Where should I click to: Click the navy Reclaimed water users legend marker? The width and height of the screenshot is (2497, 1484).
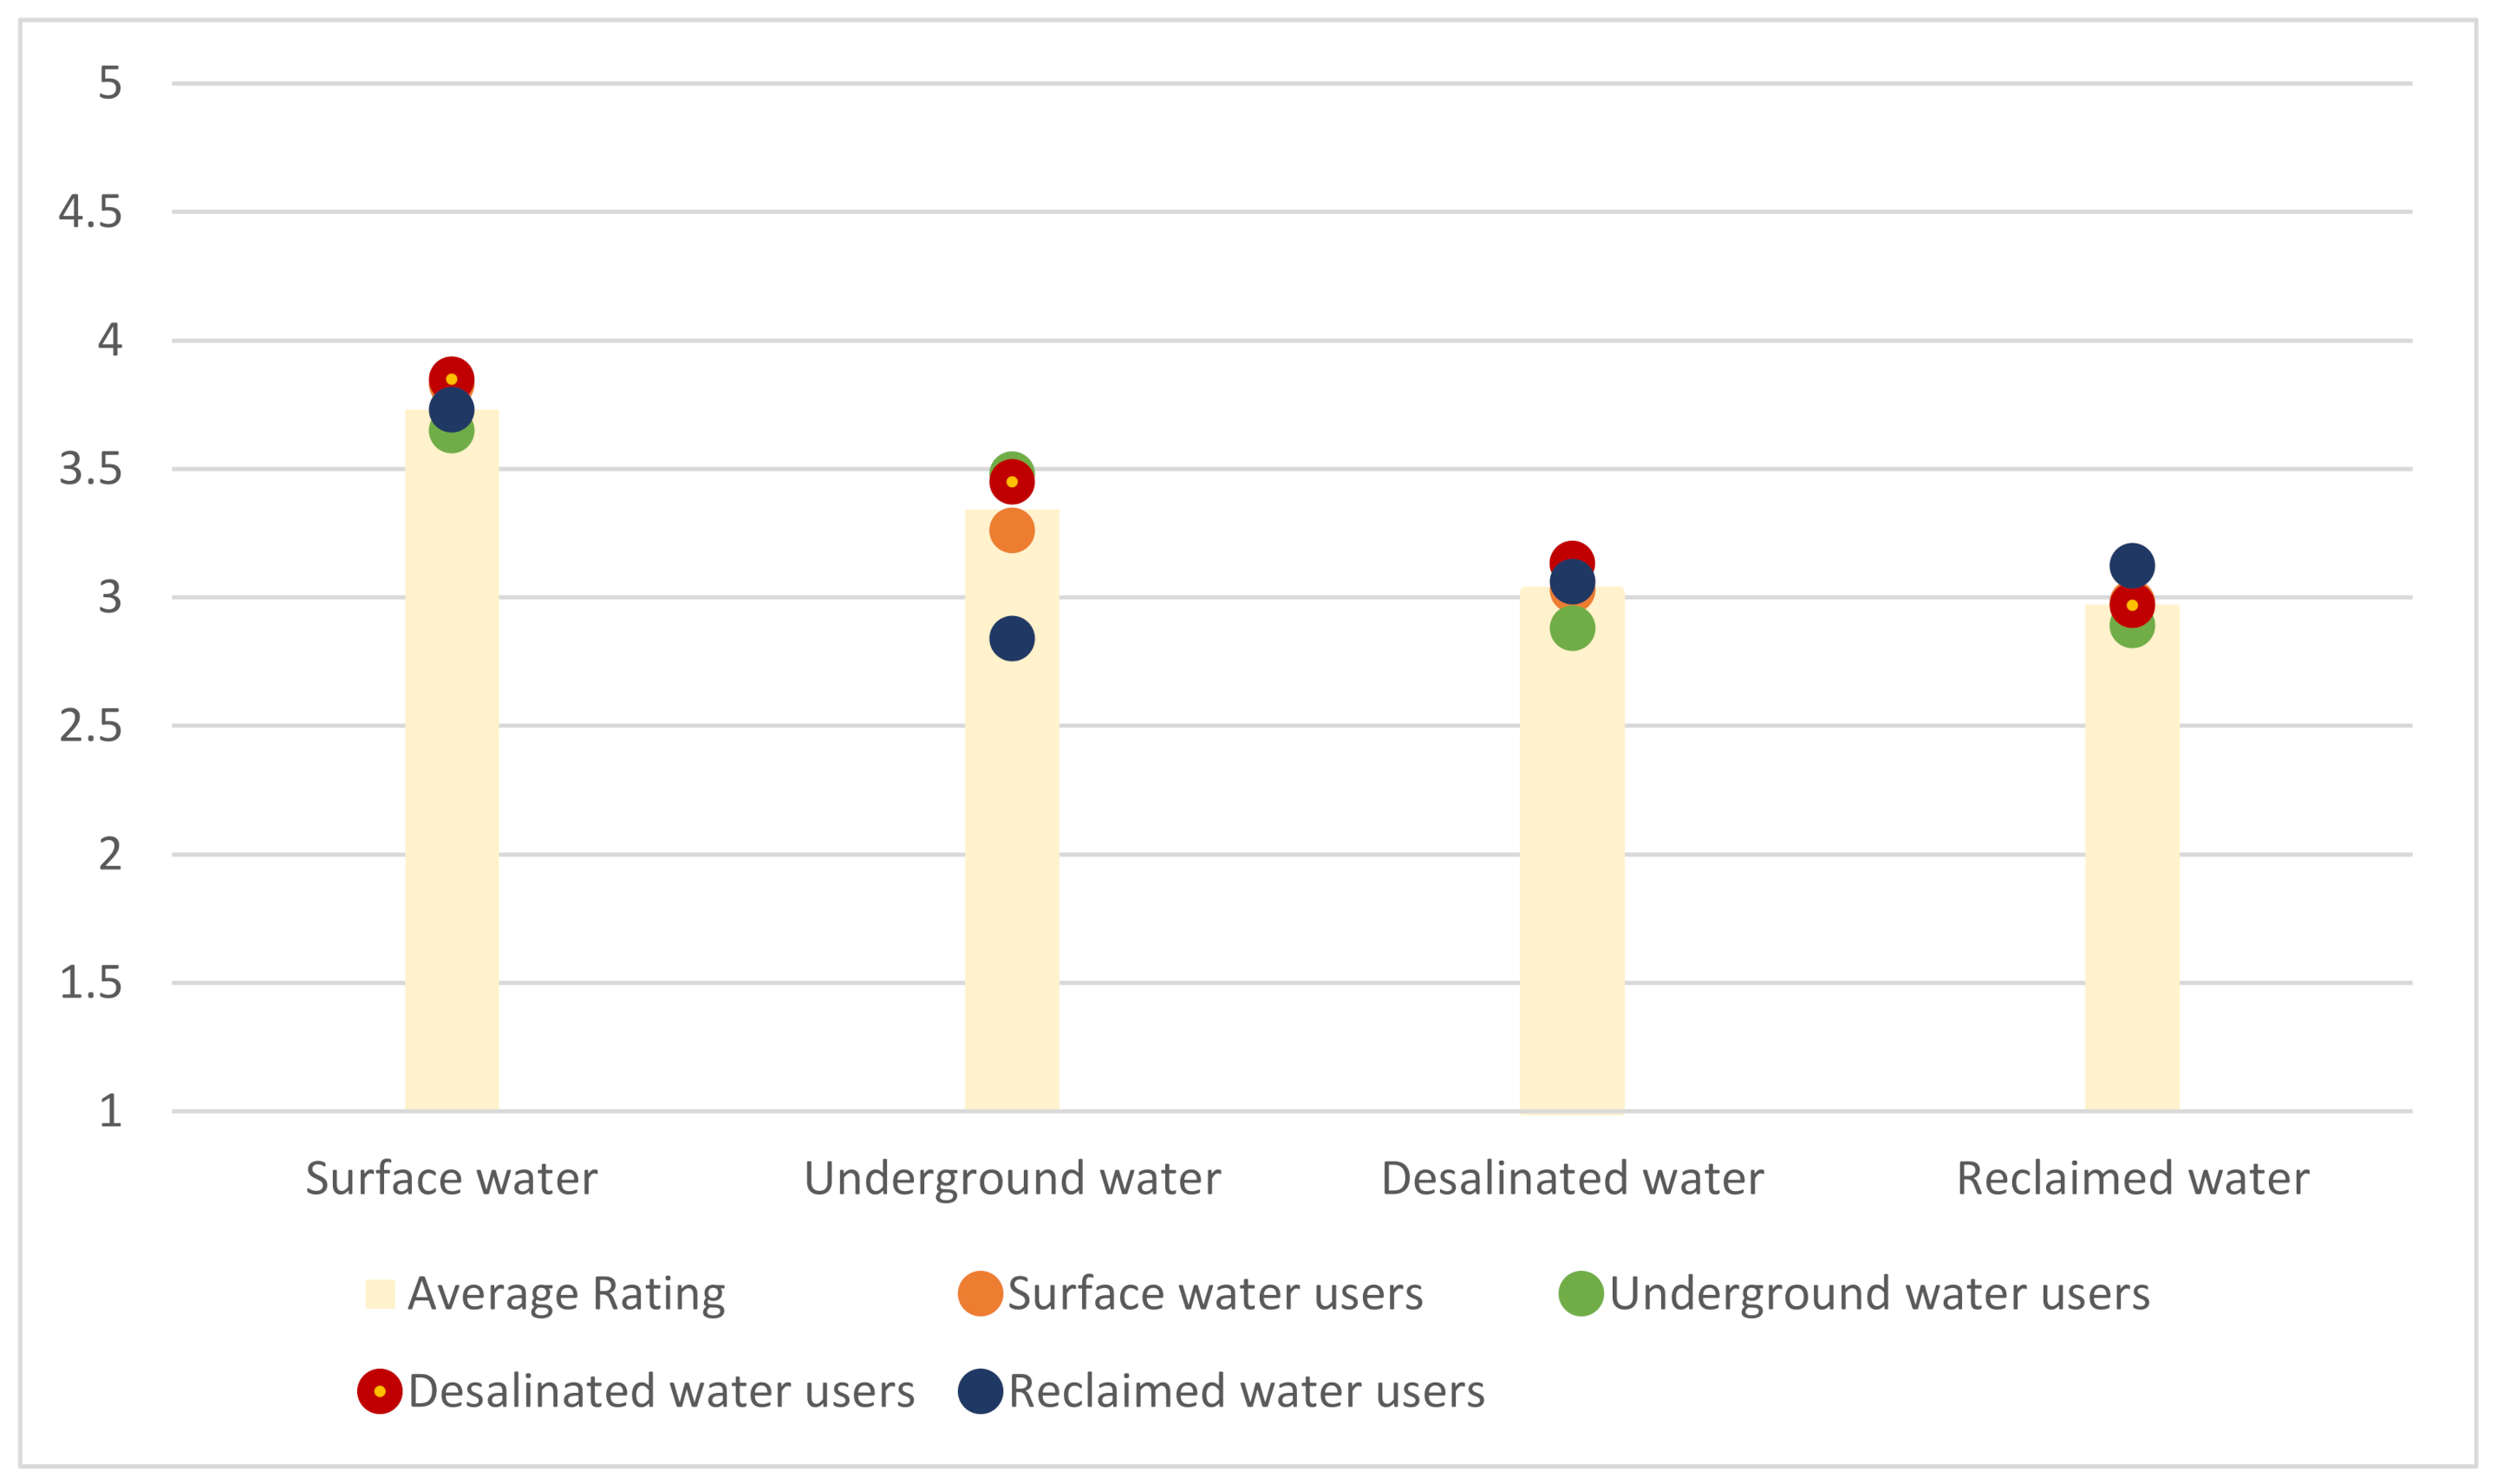click(980, 1391)
